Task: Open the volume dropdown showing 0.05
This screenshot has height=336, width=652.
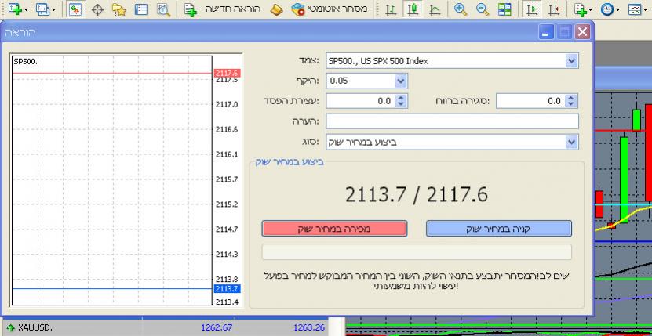Action: (x=401, y=81)
